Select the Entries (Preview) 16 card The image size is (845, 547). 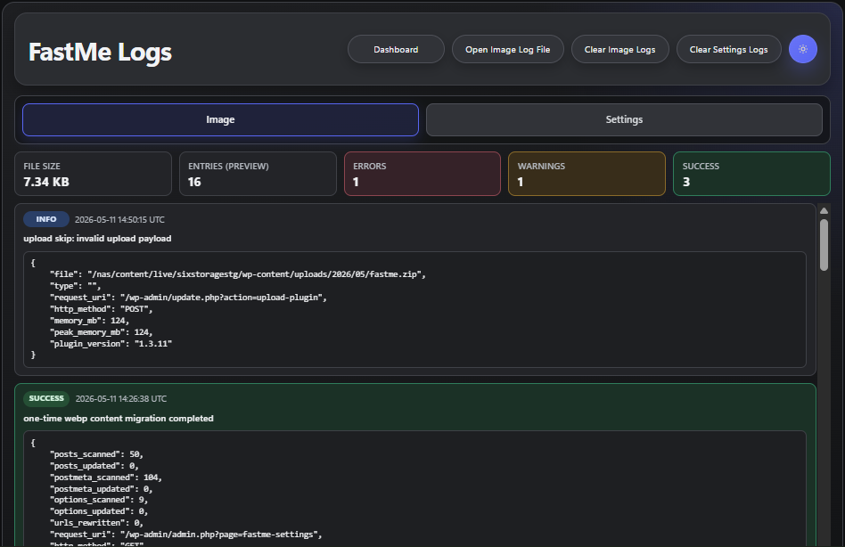point(258,174)
